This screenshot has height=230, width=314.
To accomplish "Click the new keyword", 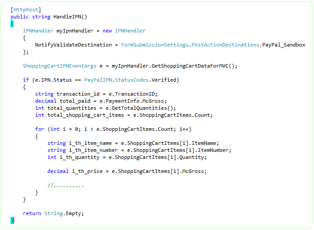I will pos(107,31).
